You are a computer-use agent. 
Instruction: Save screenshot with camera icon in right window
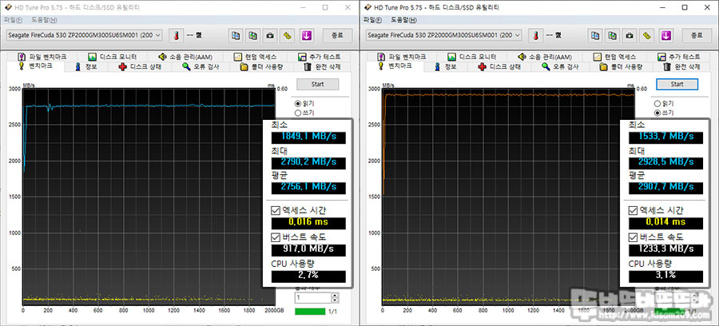[x=630, y=35]
